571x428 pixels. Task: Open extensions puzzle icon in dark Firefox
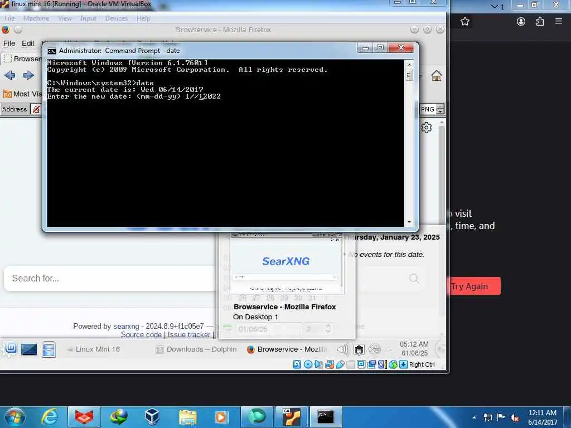[540, 22]
